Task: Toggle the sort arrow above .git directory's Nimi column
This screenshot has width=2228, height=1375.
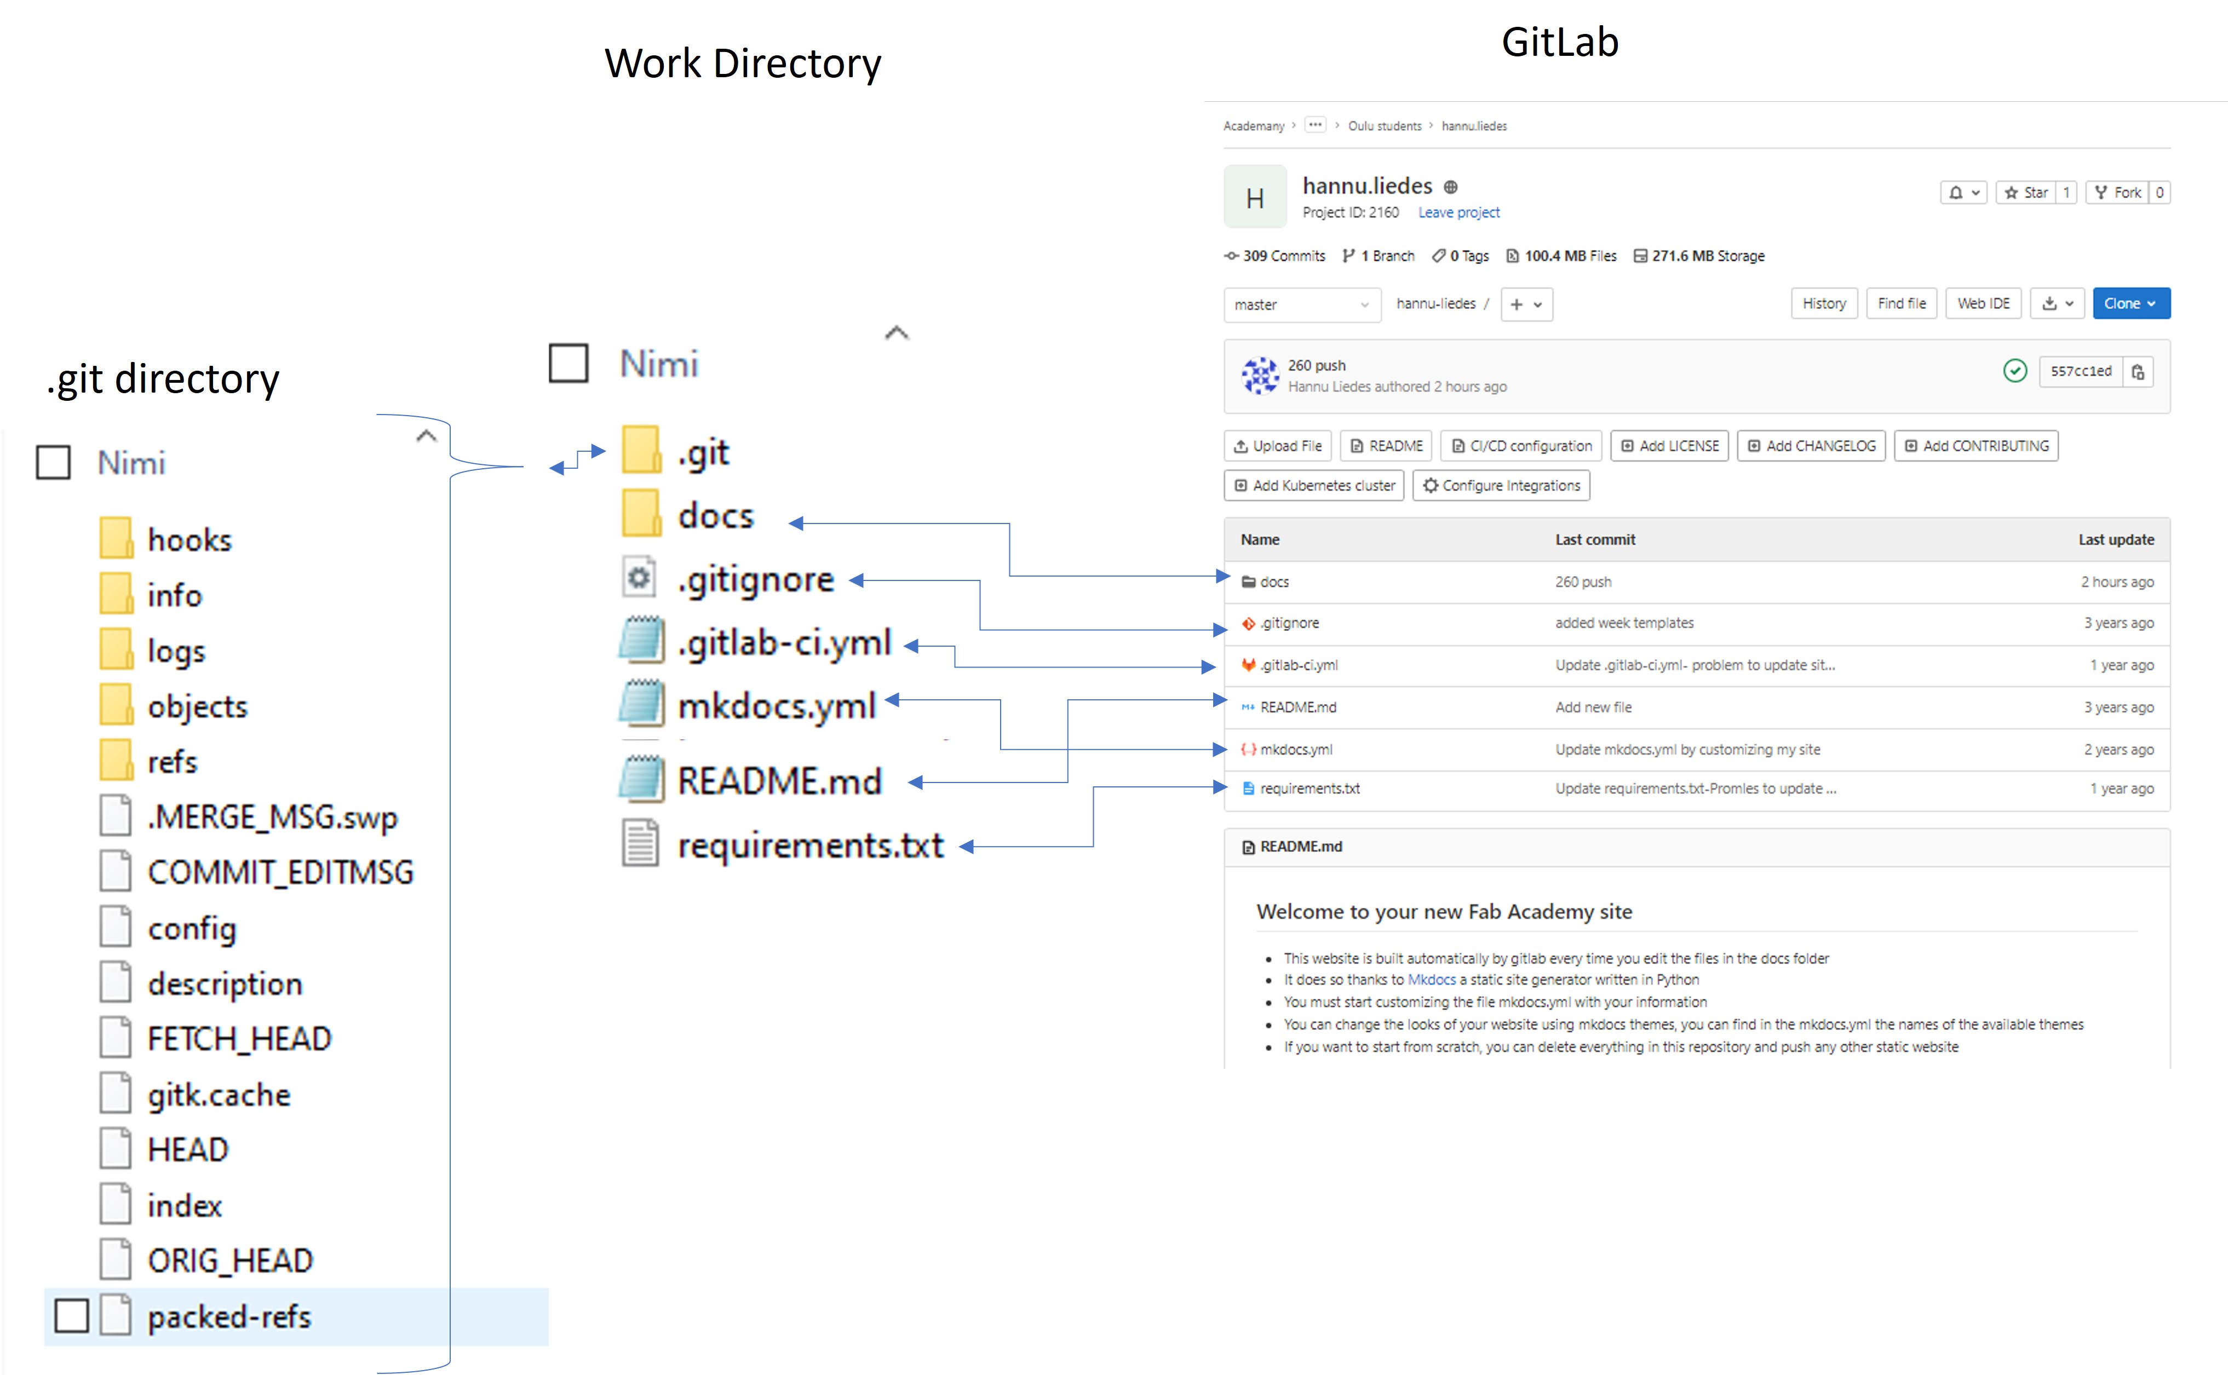Action: click(x=426, y=435)
